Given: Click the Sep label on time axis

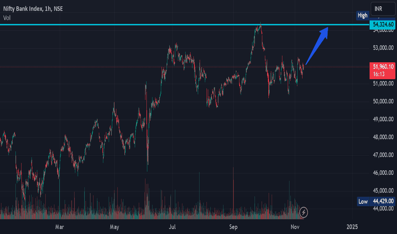Looking at the screenshot, I should (x=233, y=227).
